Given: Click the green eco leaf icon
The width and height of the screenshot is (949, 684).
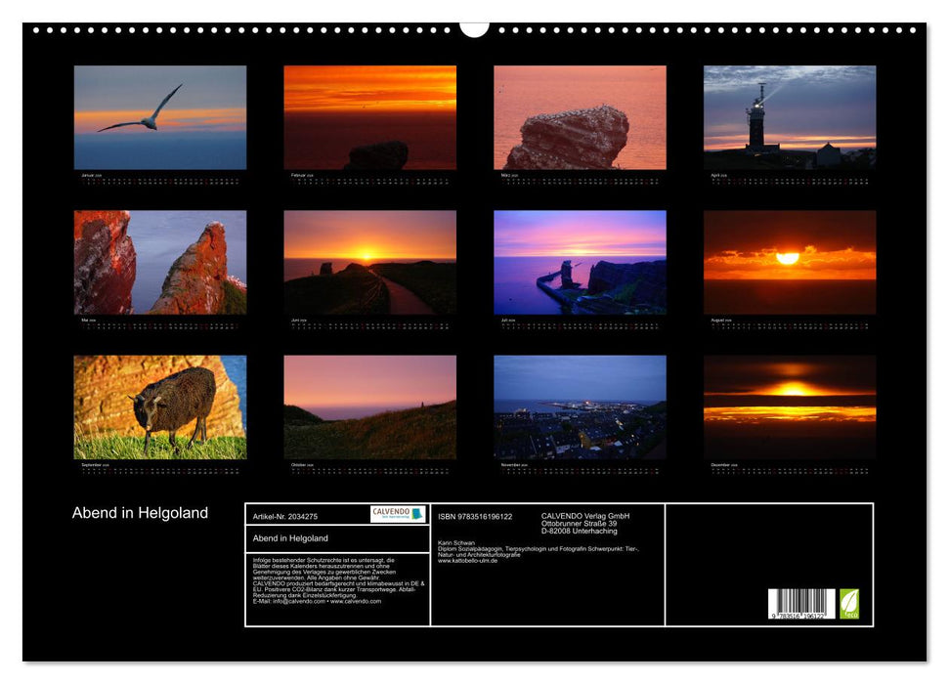Looking at the screenshot, I should coord(848,603).
